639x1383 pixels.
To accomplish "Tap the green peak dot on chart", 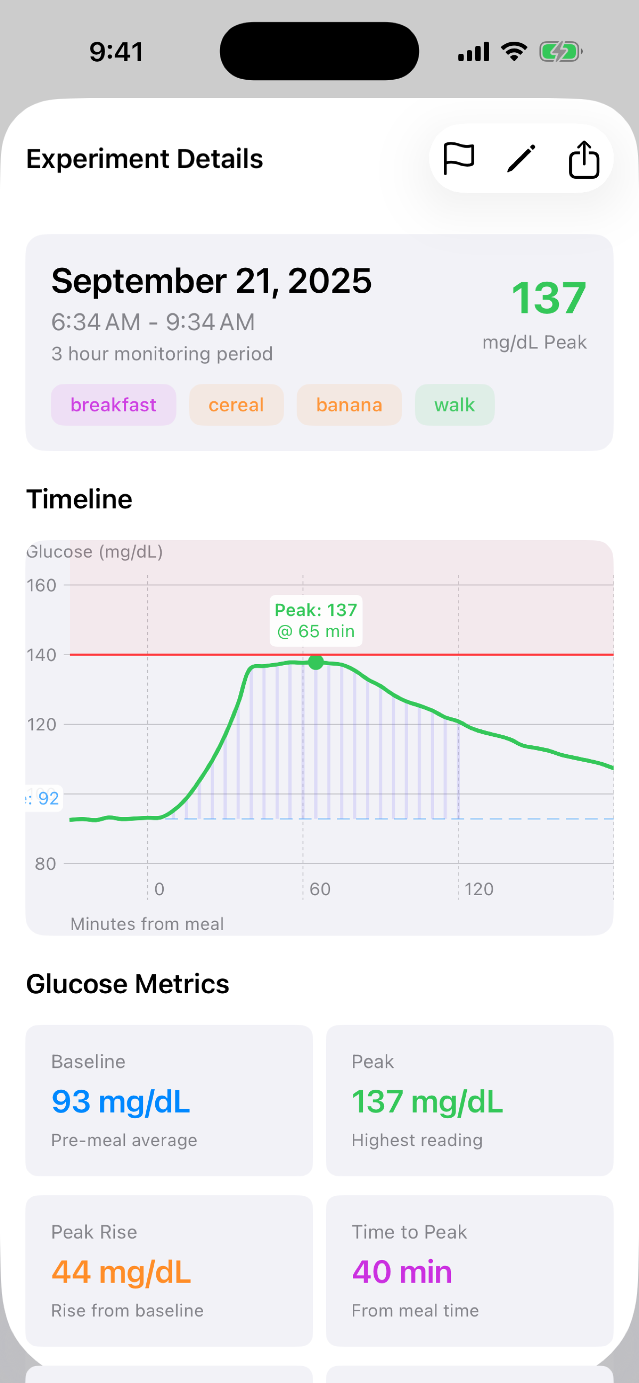I will click(316, 662).
